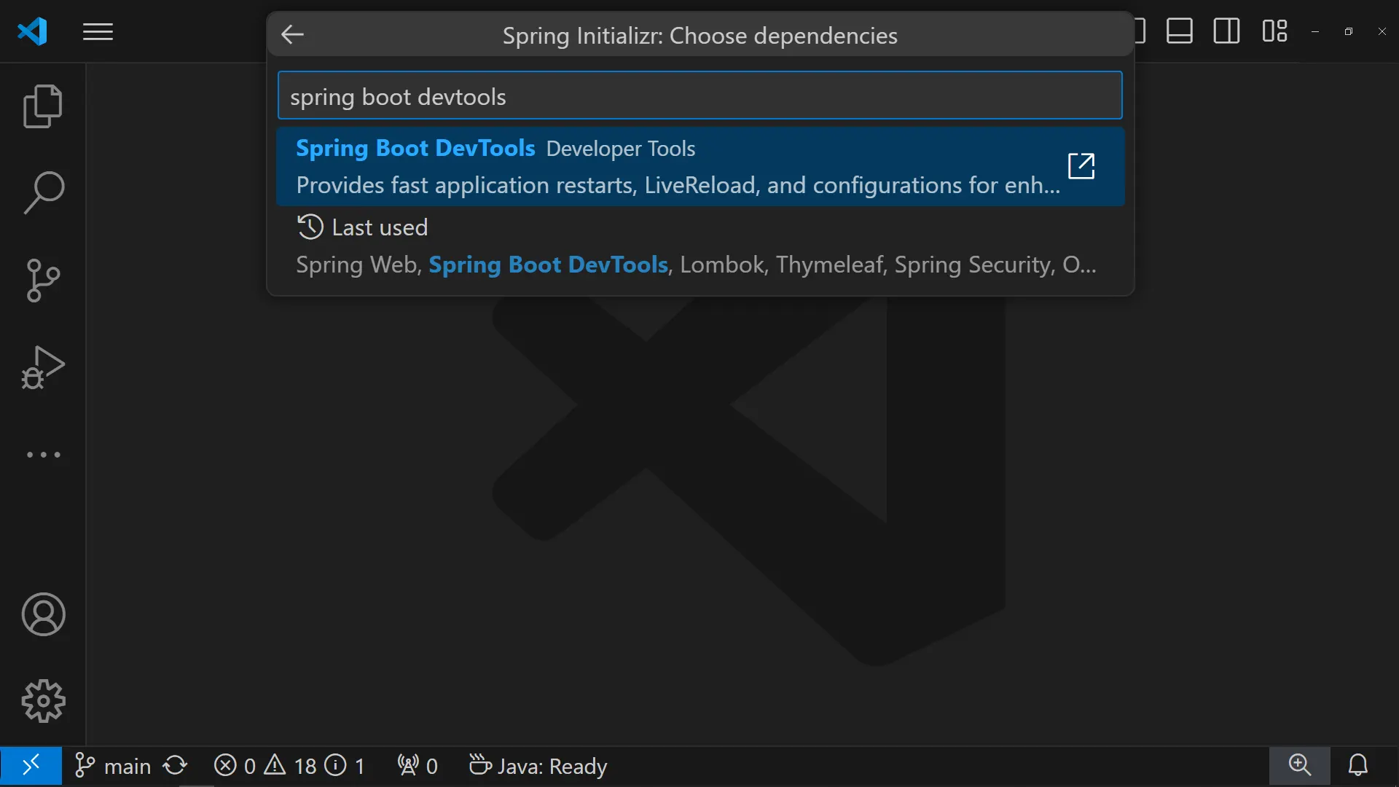Open the Explorer view in activity bar
1399x787 pixels.
(x=43, y=106)
